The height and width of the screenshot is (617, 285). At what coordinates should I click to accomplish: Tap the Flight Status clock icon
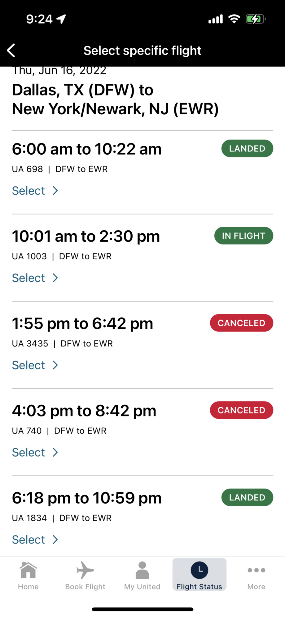tap(199, 570)
